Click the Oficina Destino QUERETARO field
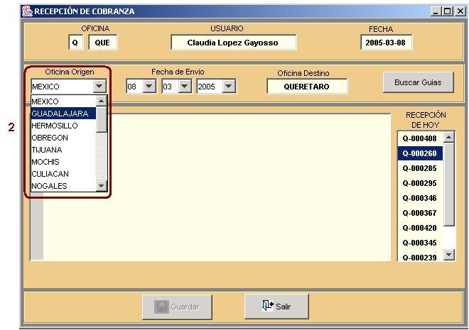 [x=308, y=87]
